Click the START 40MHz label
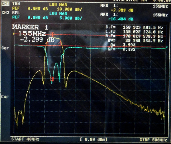 pos(25,139)
